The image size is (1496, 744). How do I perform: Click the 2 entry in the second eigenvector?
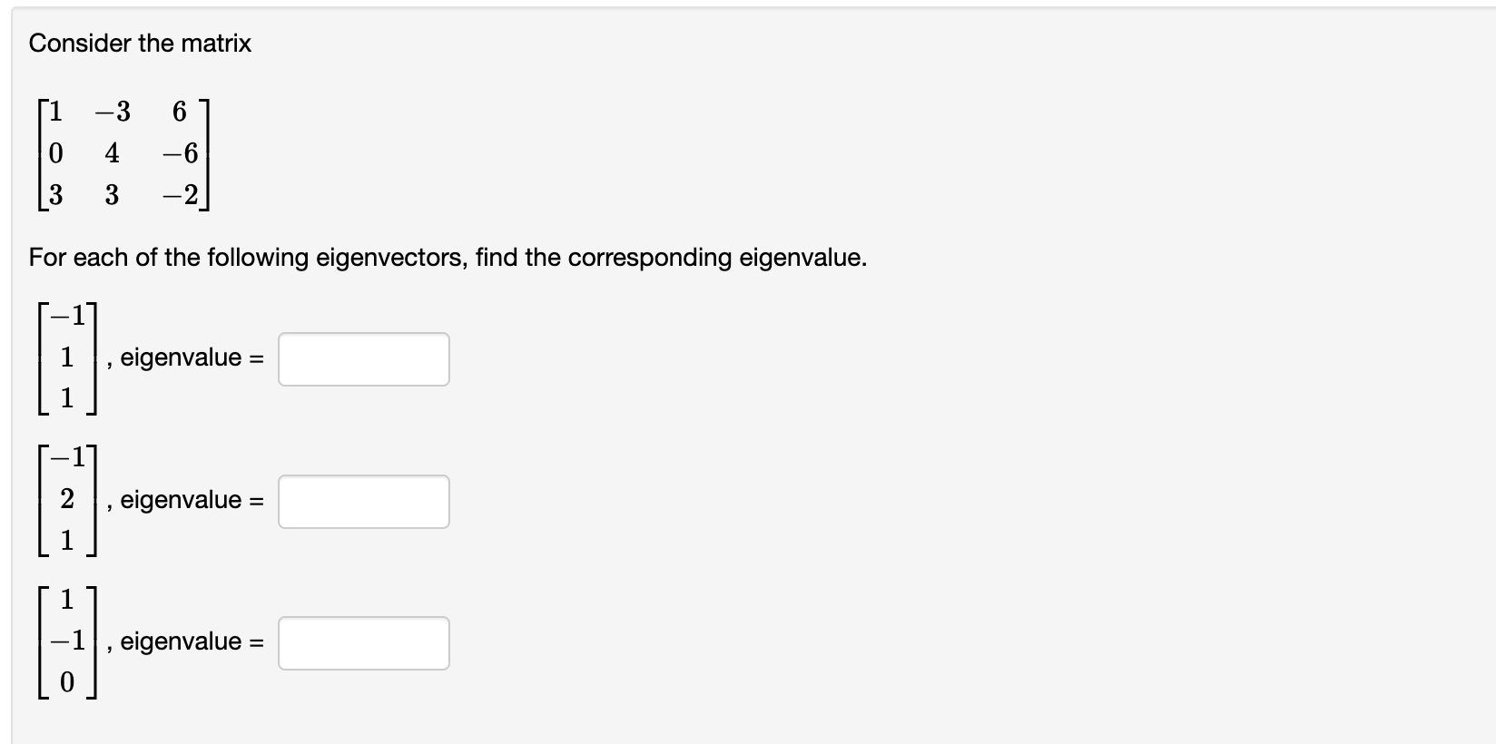tap(66, 499)
